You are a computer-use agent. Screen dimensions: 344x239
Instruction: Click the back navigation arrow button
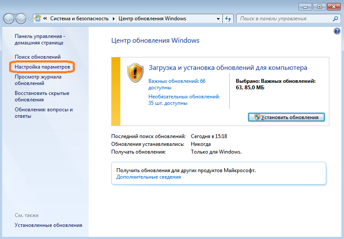(9, 19)
